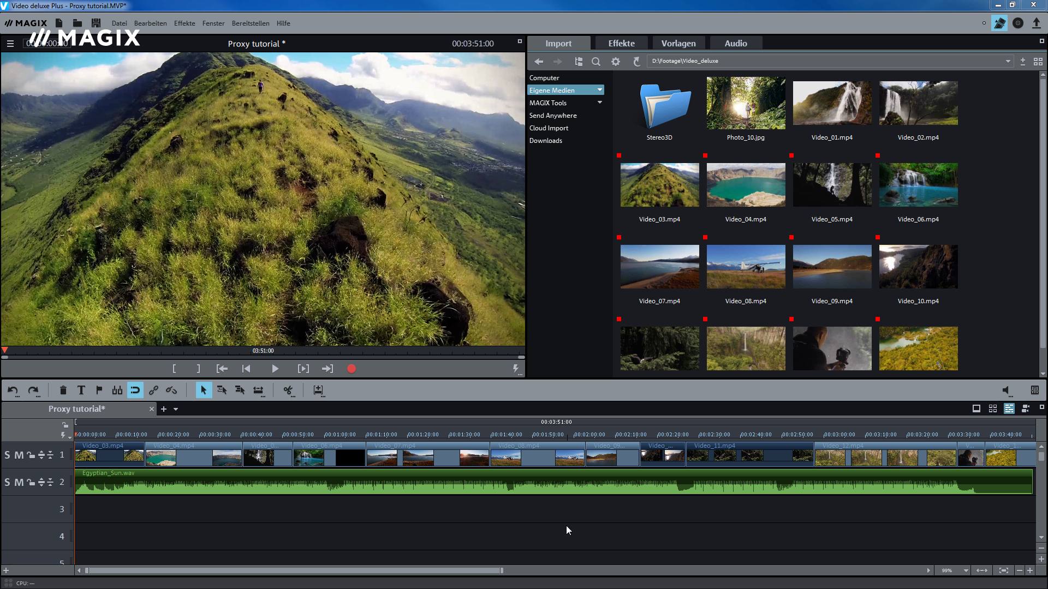Click the speaker volume icon

(1007, 390)
